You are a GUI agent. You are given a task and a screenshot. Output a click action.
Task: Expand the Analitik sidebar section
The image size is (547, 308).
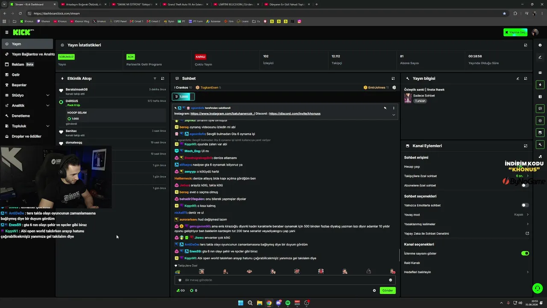[x=27, y=106]
